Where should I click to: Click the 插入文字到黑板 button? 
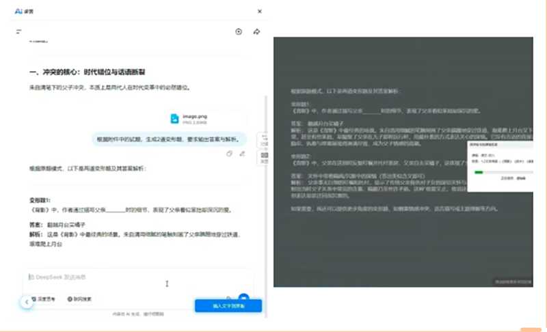pos(228,307)
